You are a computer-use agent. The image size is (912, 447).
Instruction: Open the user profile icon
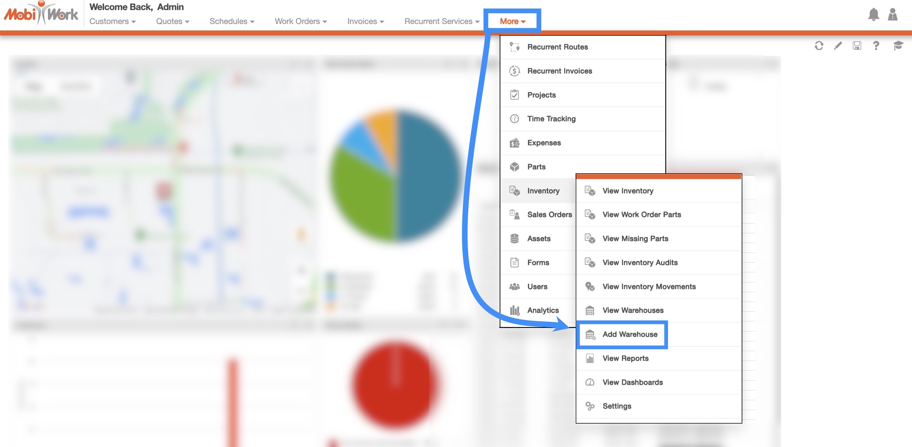[x=892, y=15]
